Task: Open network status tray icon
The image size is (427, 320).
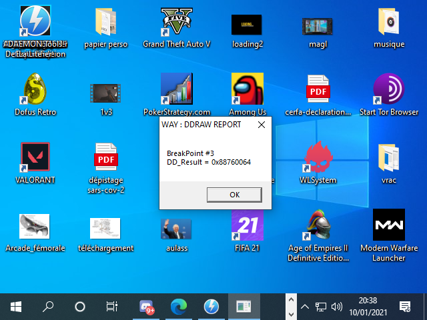Action: pos(321,307)
